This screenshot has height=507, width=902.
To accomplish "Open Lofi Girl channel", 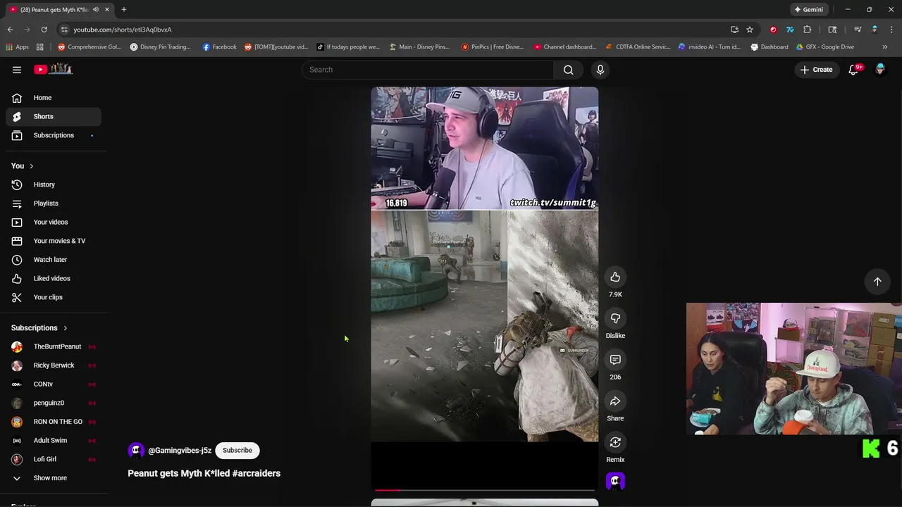I will point(54,459).
